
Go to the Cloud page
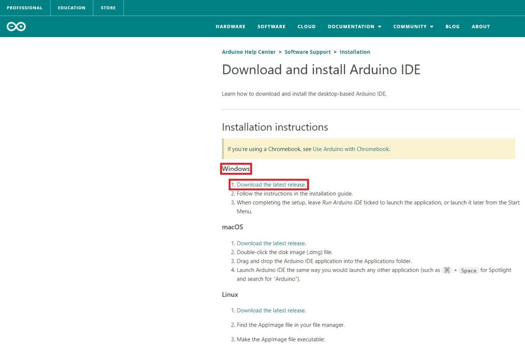pyautogui.click(x=306, y=27)
